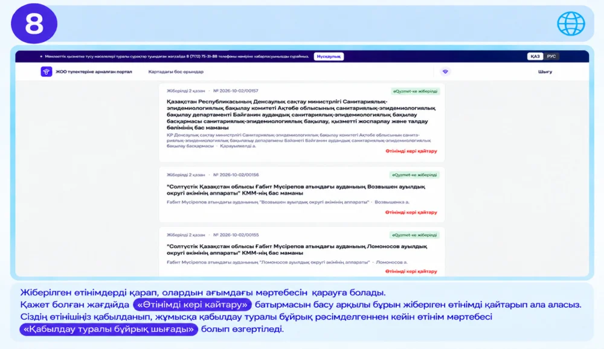The image size is (604, 349).
Task: Log out with Шығу
Action: pos(545,72)
